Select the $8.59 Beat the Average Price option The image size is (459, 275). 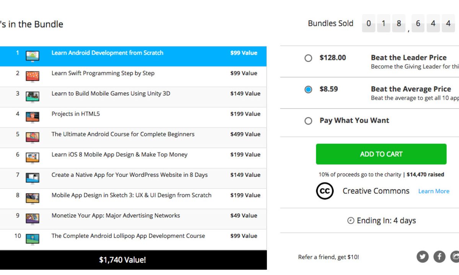(x=308, y=89)
